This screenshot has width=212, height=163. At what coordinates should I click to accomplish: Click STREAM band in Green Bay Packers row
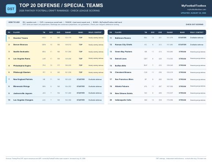point(182,52)
